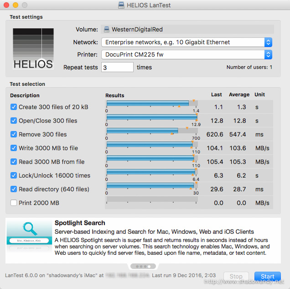
Task: Click the Unit column header
Action: click(x=259, y=94)
